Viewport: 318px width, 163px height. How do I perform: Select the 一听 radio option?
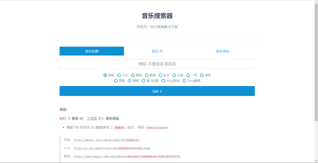tap(188, 75)
